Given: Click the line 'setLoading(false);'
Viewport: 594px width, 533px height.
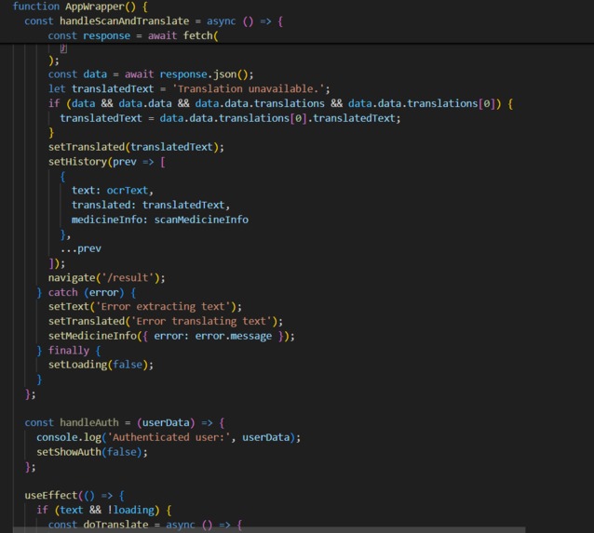Looking at the screenshot, I should [x=101, y=365].
